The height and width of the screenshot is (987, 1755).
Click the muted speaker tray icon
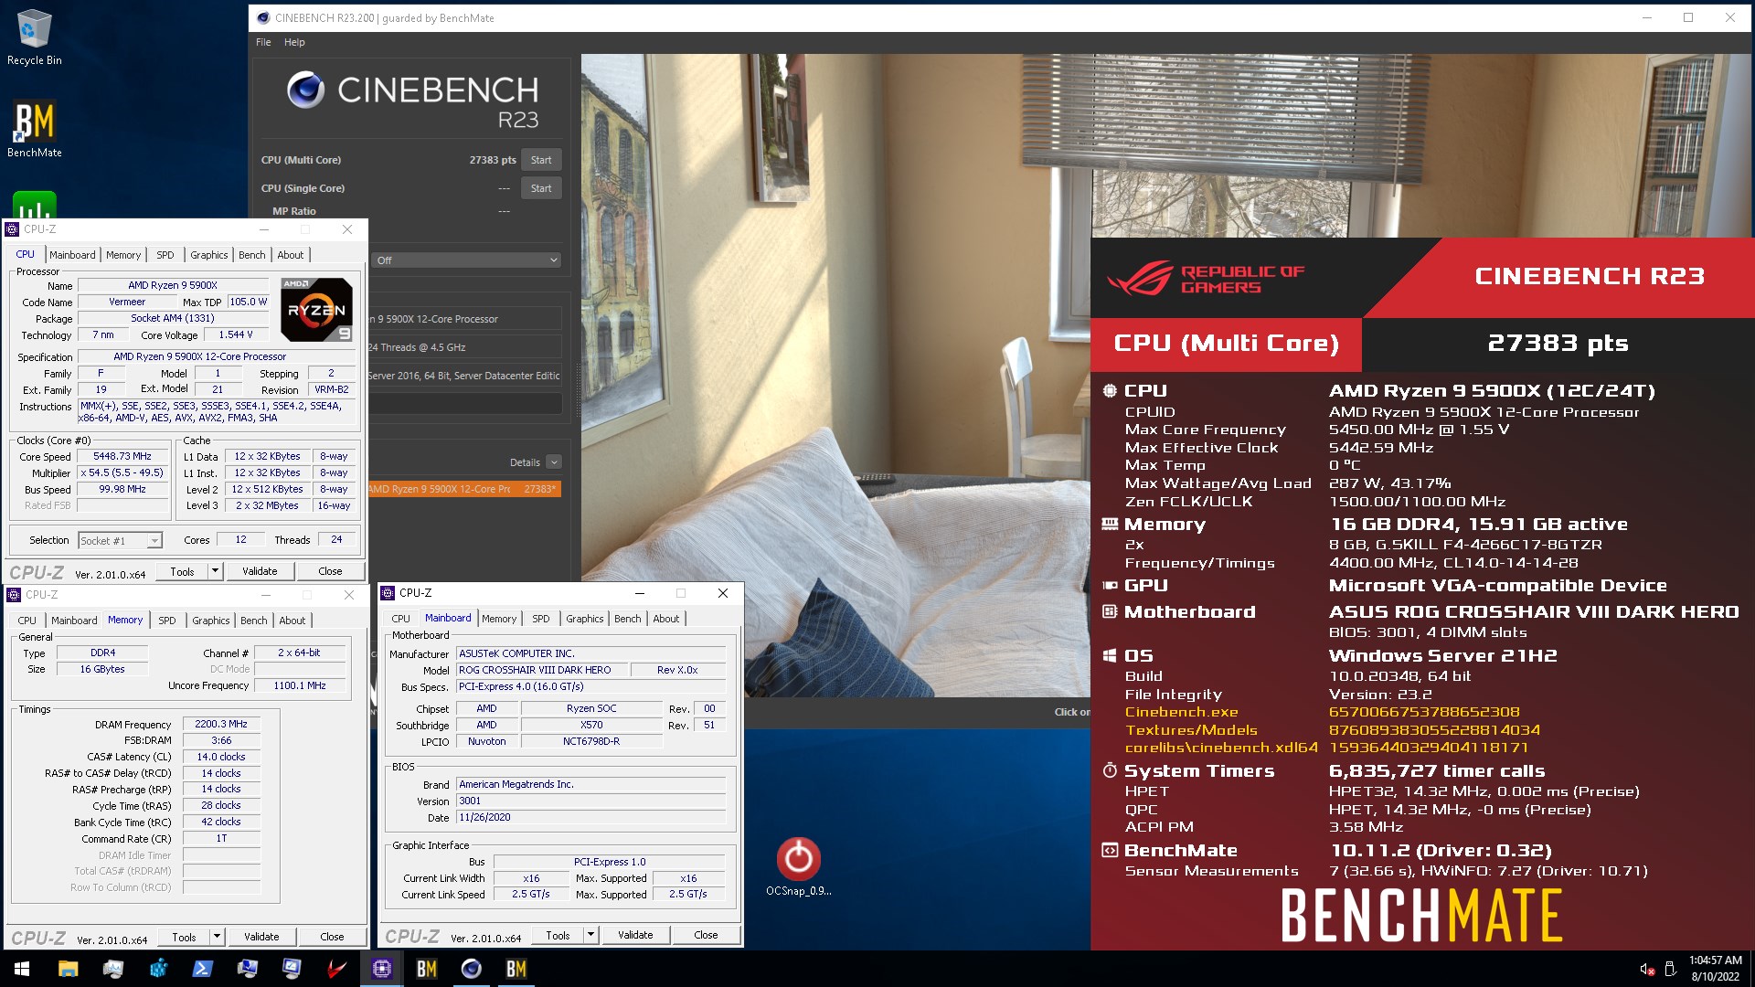click(x=1646, y=969)
